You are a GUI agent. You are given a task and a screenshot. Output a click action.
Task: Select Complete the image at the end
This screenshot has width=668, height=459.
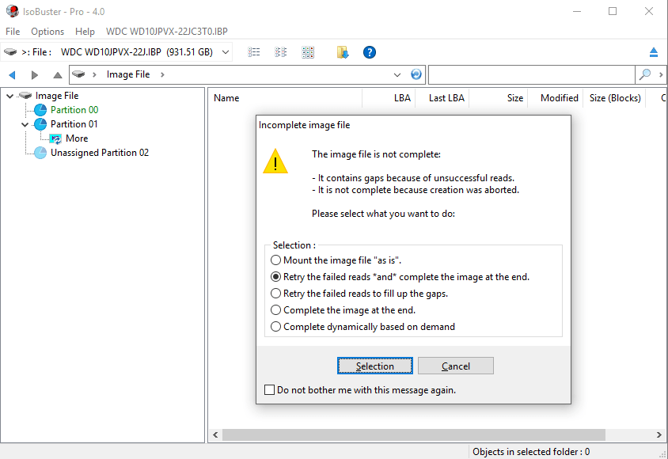click(275, 310)
